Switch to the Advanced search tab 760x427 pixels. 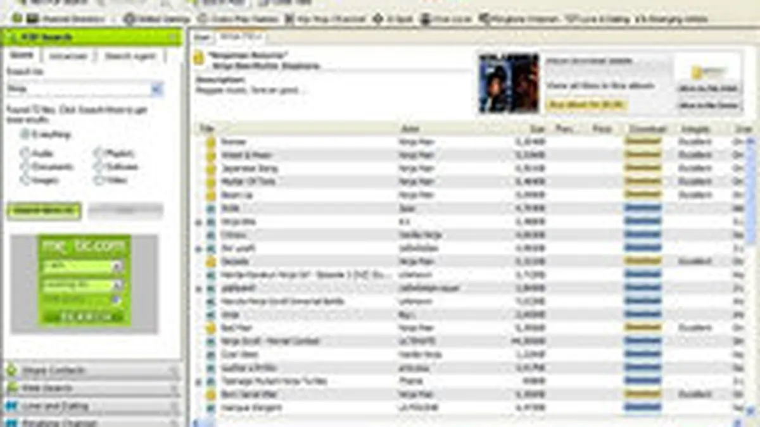tap(68, 56)
